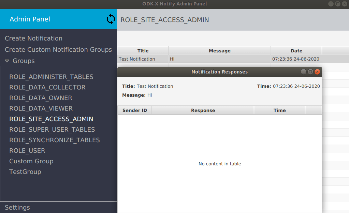Image resolution: width=349 pixels, height=213 pixels.
Task: Select Custom Group entry
Action: [x=31, y=161]
